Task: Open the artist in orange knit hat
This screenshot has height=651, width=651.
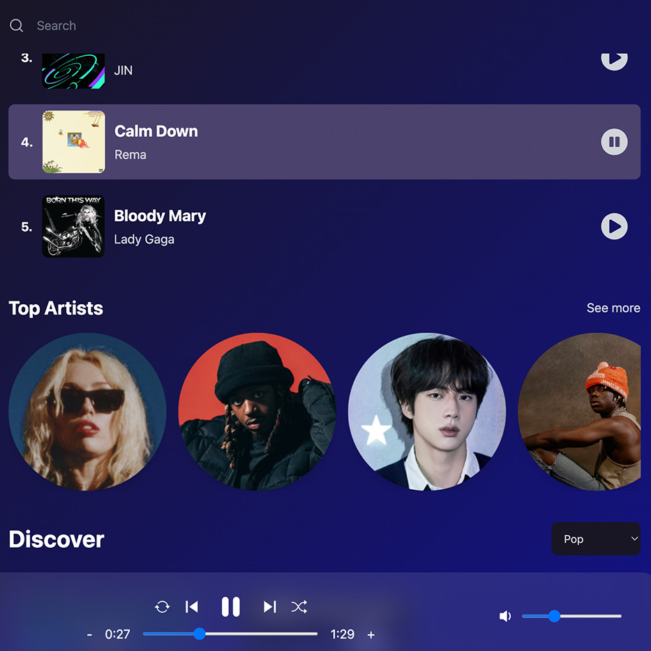Action: pos(580,412)
